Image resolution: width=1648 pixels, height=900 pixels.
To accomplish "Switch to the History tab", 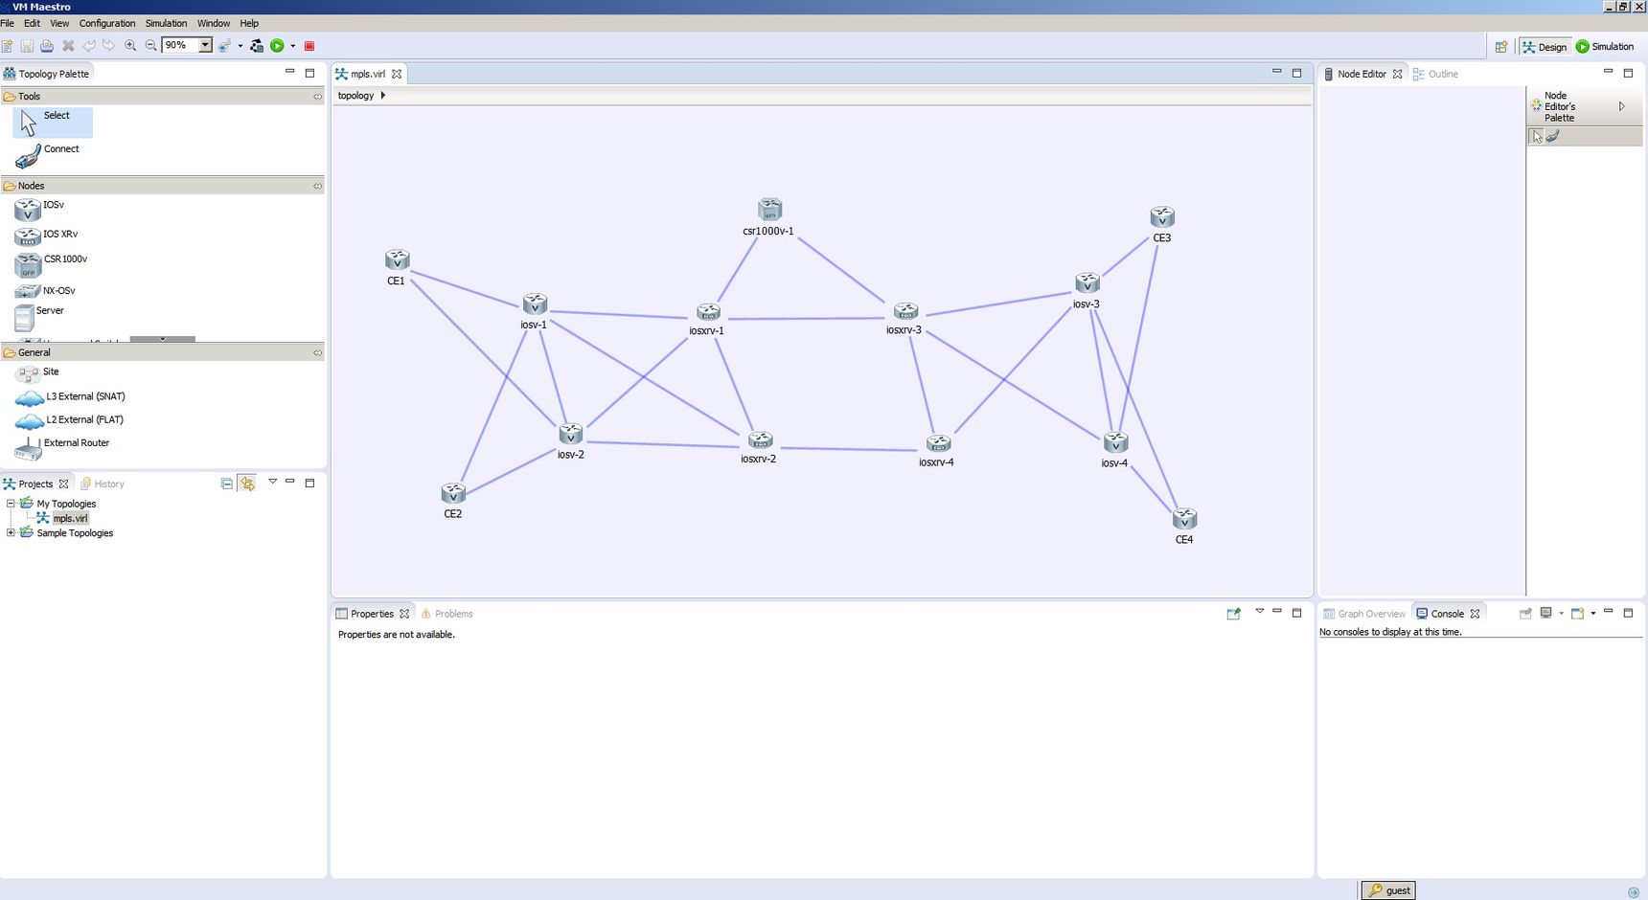I will click(103, 484).
